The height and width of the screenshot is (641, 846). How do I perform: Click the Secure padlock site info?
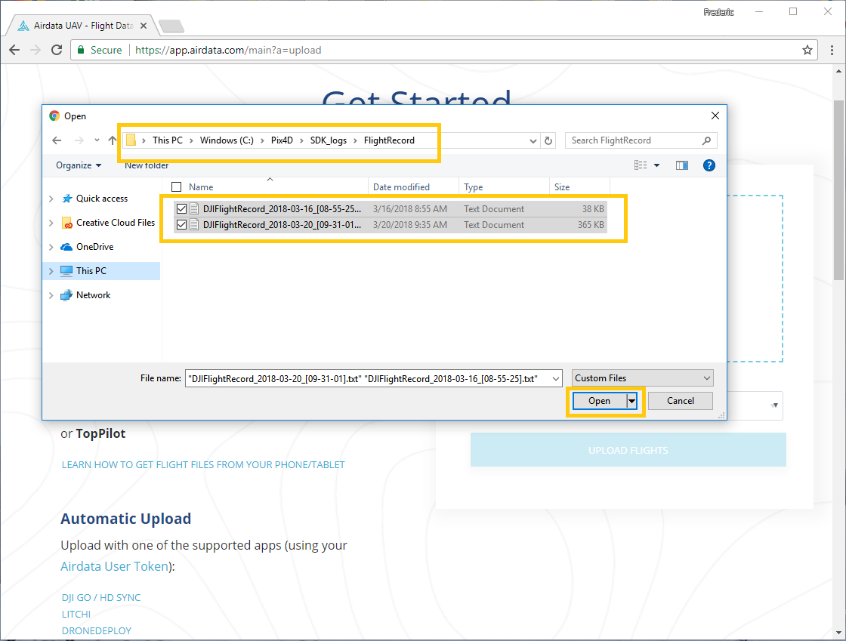point(100,50)
